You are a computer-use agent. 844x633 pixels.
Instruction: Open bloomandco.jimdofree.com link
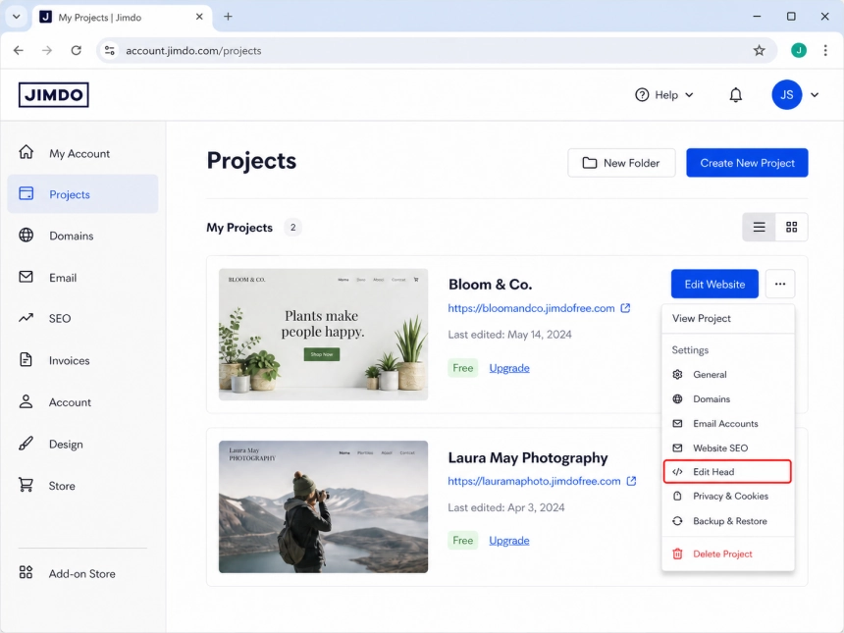[531, 308]
